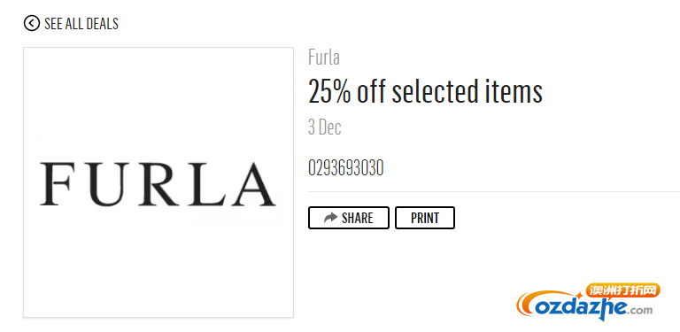
Task: Click the sparkle star in ozdazhe logo
Action: pos(579,297)
